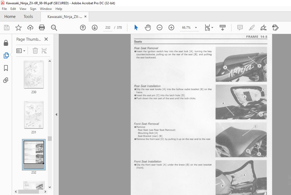Image resolution: width=291 pixels, height=195 pixels.
Task: Select the partially visible page 233 thumbnail
Action: tap(34, 185)
